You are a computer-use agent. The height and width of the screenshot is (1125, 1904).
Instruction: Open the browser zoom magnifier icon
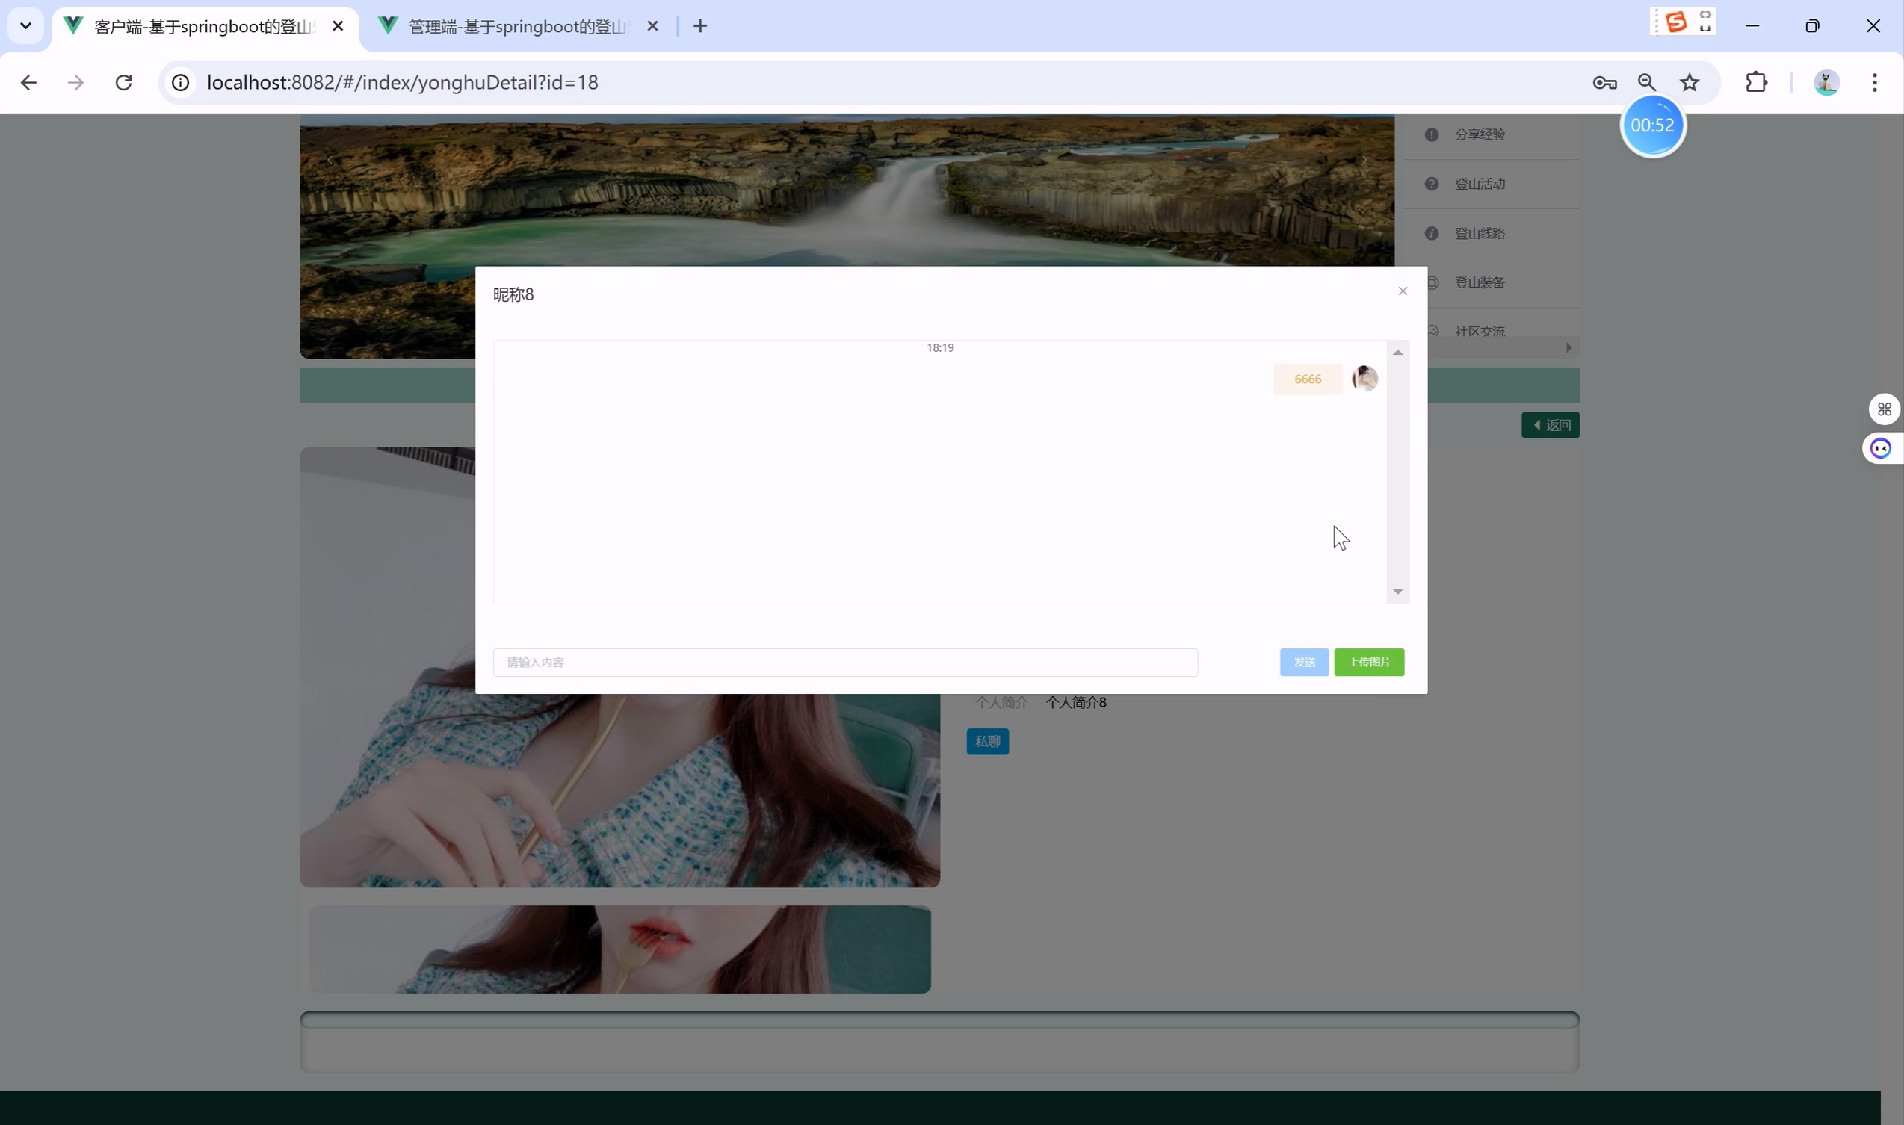click(x=1646, y=82)
